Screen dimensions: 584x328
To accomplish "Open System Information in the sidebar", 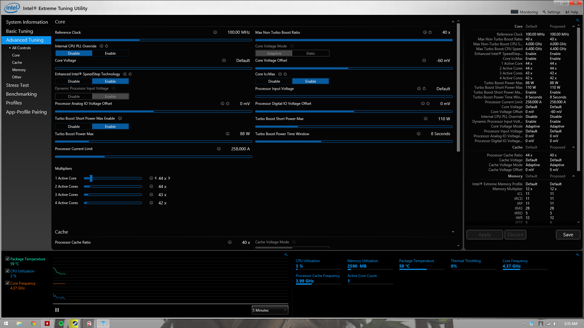I will pyautogui.click(x=27, y=22).
